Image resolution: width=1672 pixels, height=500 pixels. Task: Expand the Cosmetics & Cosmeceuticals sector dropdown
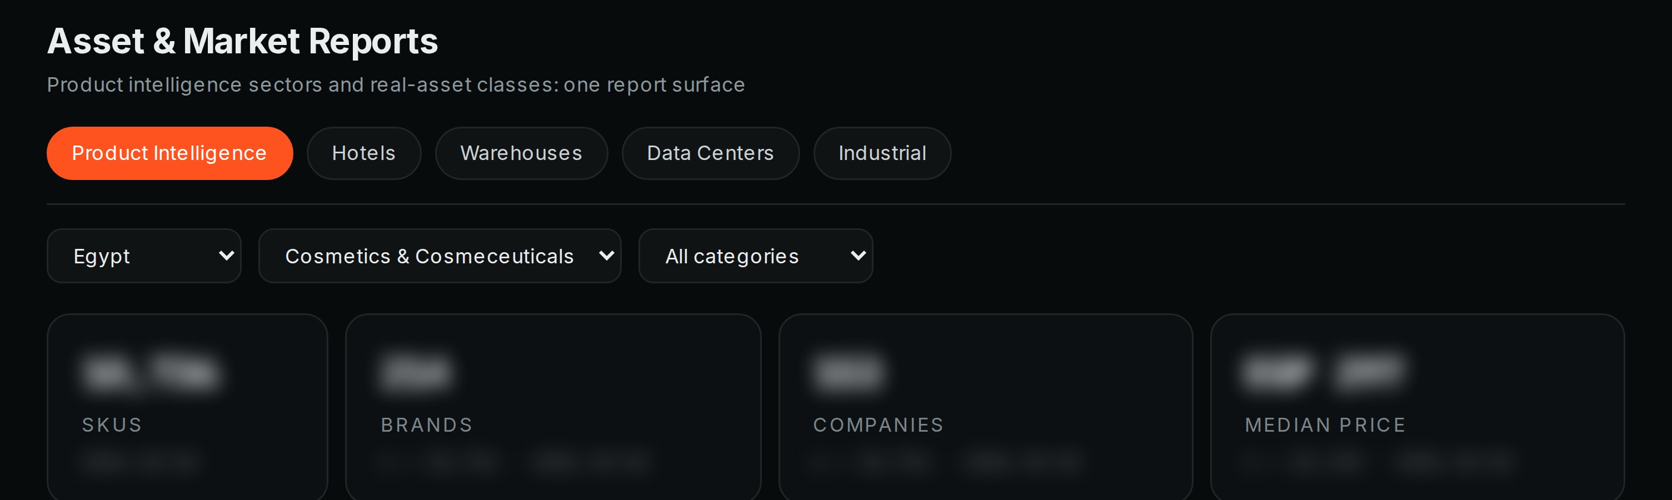[x=440, y=256]
